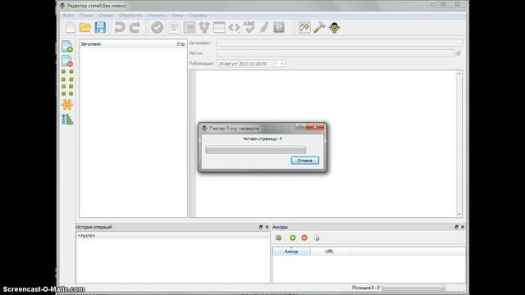Add anchor with green plus icon

293,238
